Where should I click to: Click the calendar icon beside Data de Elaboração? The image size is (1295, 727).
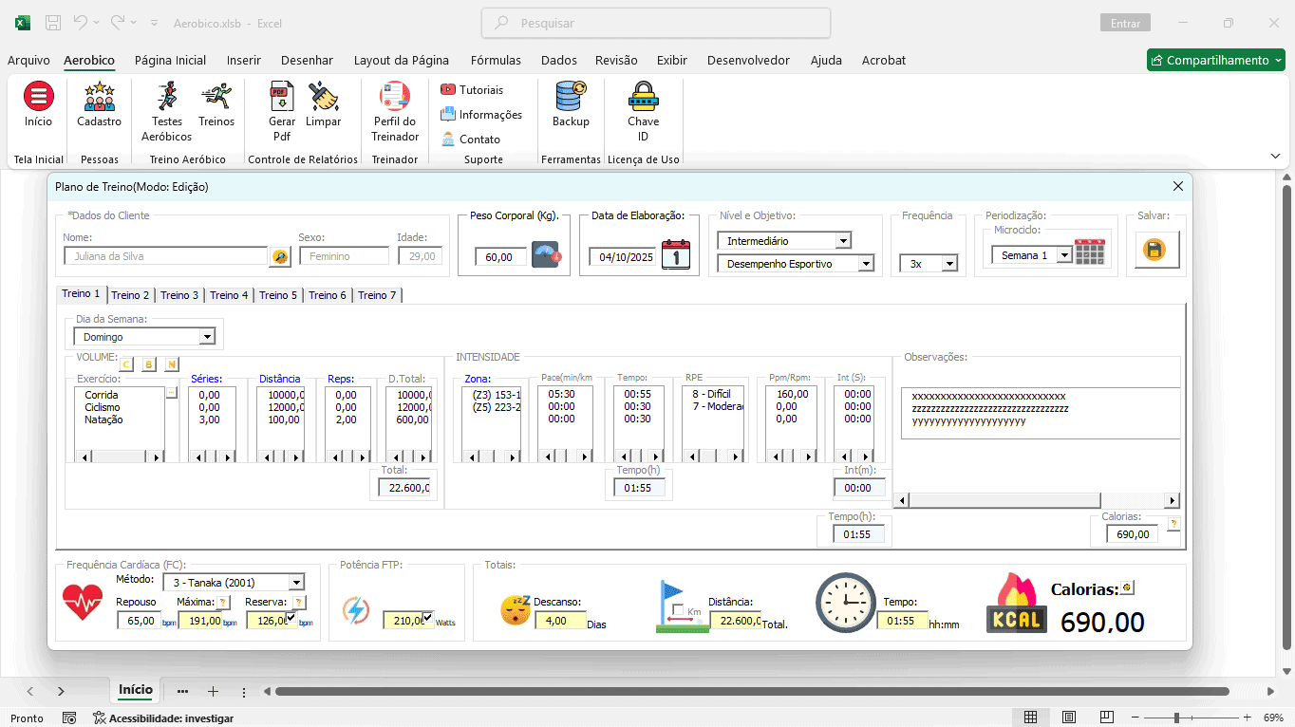pyautogui.click(x=676, y=255)
